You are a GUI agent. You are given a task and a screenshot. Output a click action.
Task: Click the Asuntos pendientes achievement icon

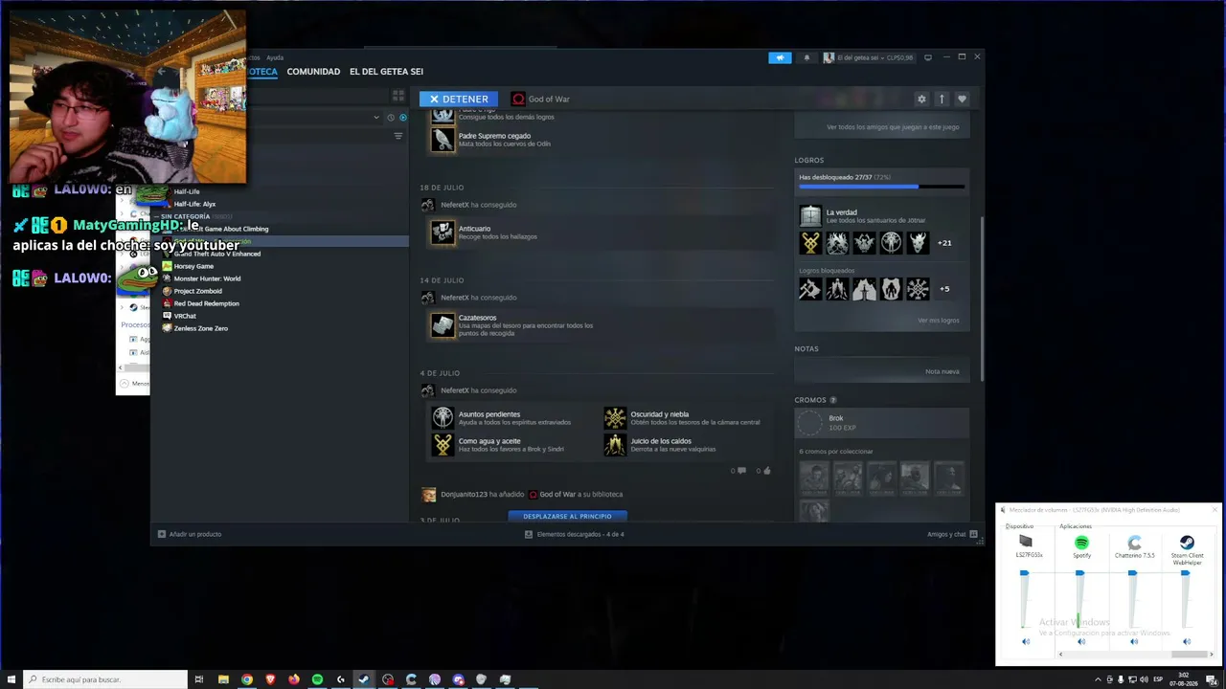(x=443, y=417)
